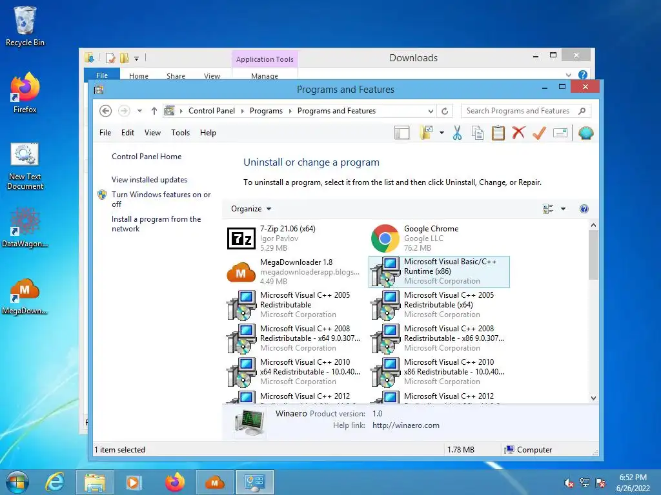The width and height of the screenshot is (661, 495).
Task: Open Windows Media Player from taskbar
Action: pos(133,482)
